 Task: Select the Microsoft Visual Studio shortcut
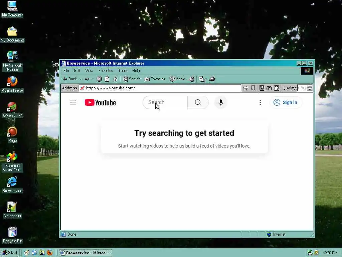point(12,162)
